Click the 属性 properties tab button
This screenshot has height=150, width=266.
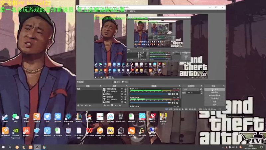117,82
